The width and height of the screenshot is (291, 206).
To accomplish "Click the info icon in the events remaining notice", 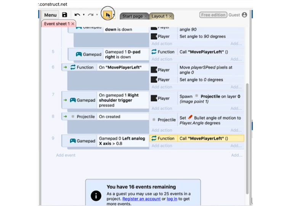I will point(96,196).
